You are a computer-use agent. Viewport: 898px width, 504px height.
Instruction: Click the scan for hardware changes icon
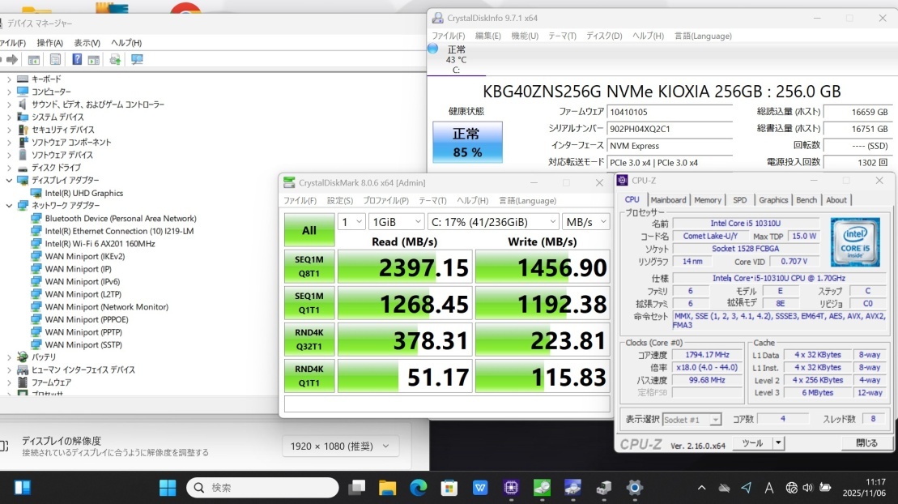point(137,60)
